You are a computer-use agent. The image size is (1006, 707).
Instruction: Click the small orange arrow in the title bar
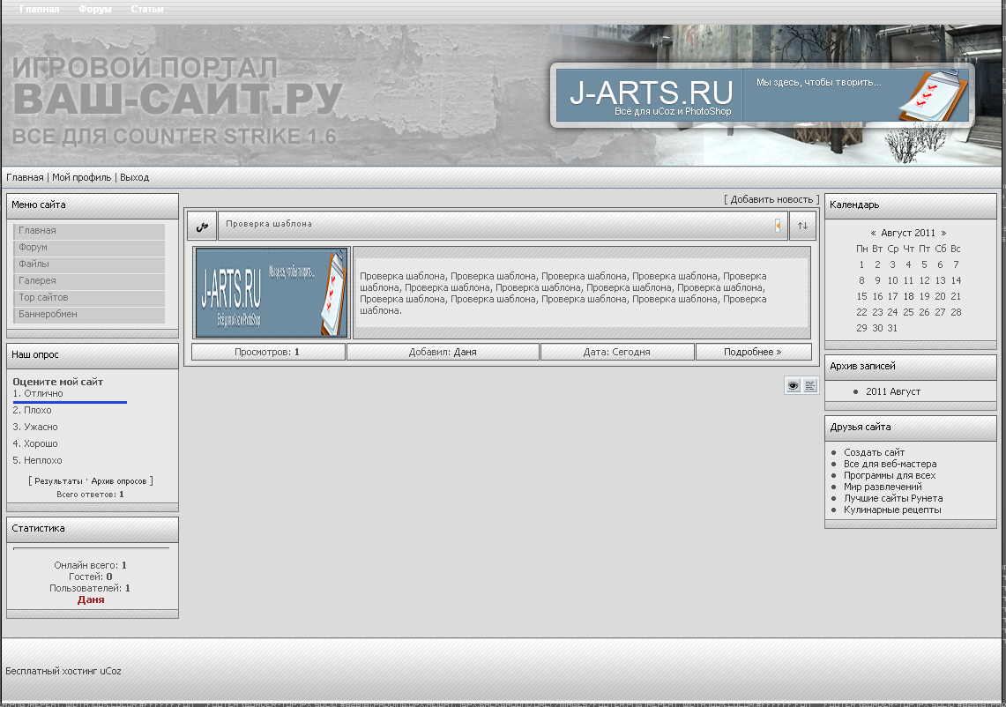click(778, 226)
